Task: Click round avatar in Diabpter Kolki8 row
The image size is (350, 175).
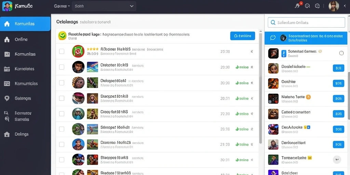Action: (78, 67)
